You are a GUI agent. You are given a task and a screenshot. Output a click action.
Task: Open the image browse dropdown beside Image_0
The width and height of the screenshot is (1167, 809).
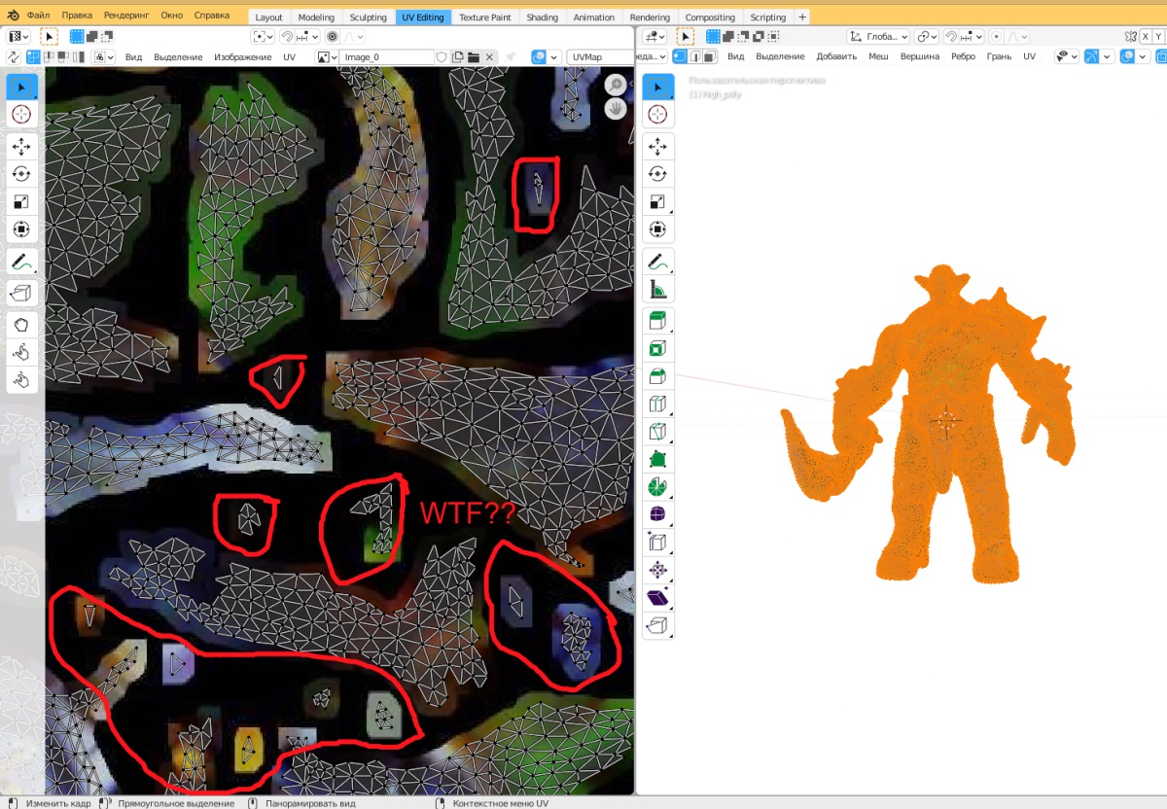[326, 57]
